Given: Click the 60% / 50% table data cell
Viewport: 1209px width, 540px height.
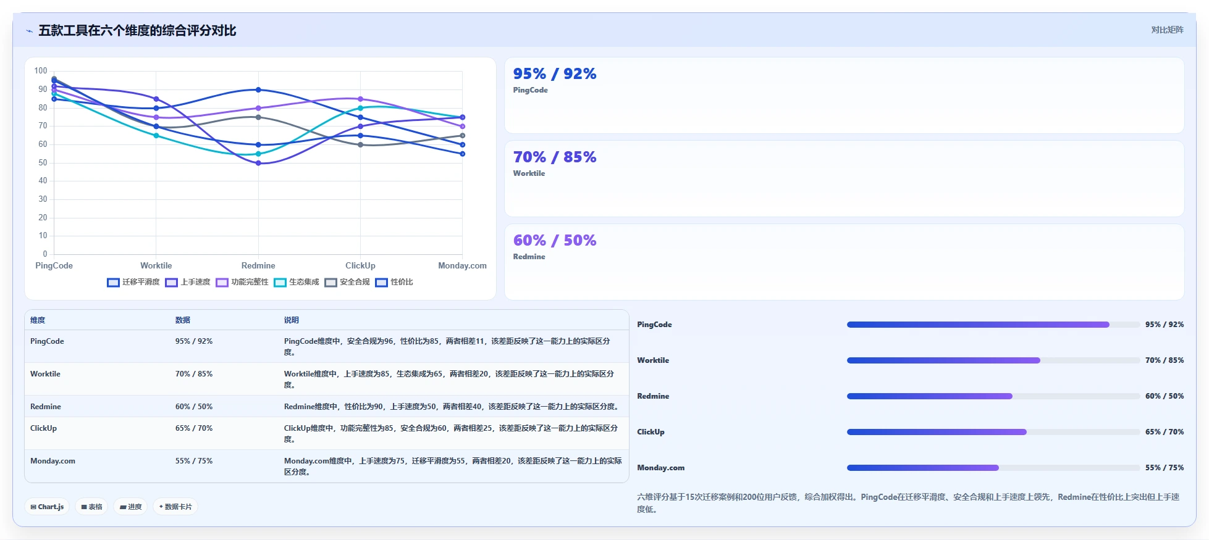Looking at the screenshot, I should (x=194, y=407).
